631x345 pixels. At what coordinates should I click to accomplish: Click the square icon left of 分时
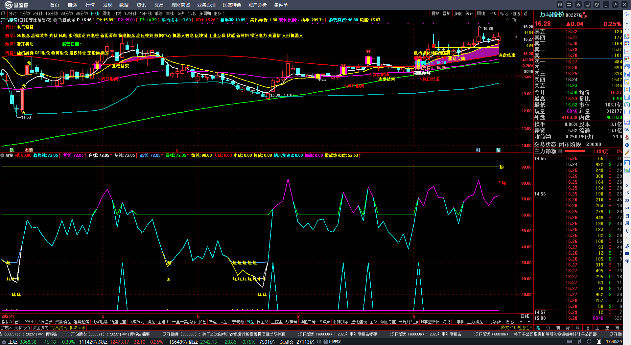pos(3,13)
